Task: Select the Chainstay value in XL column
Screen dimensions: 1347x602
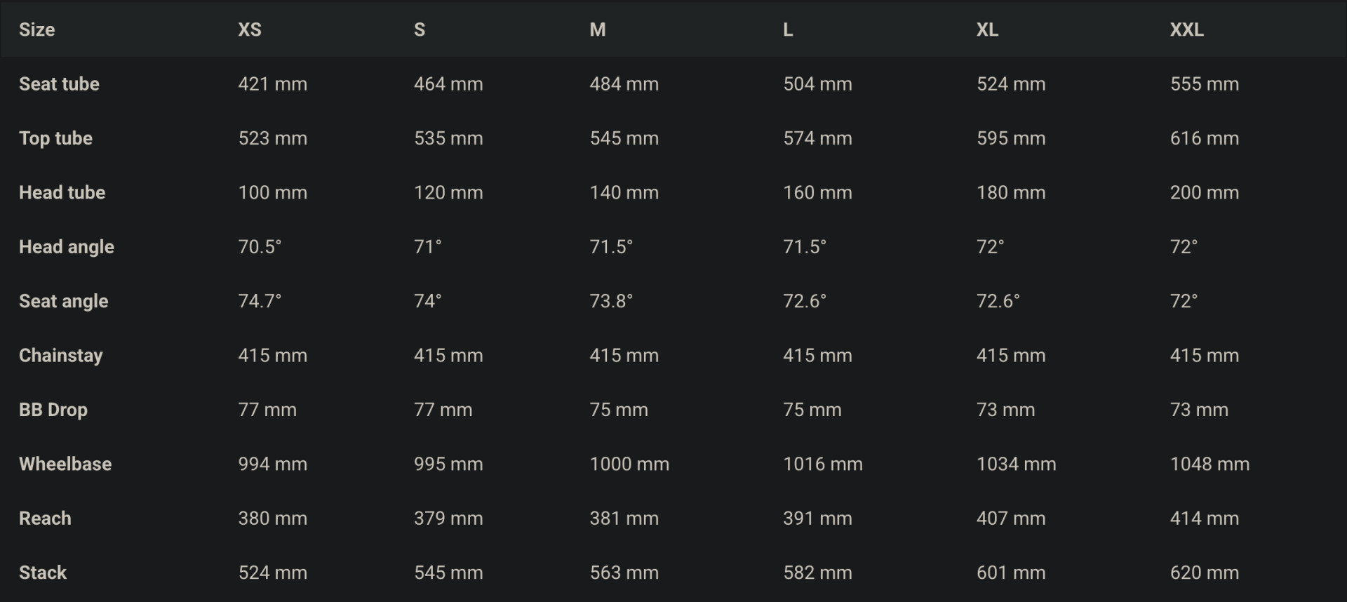Action: coord(1010,356)
